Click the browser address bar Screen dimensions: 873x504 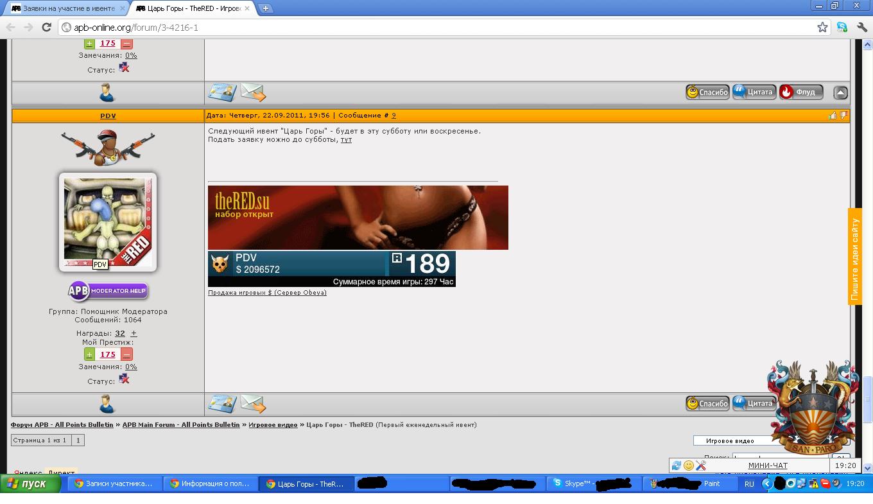437,27
